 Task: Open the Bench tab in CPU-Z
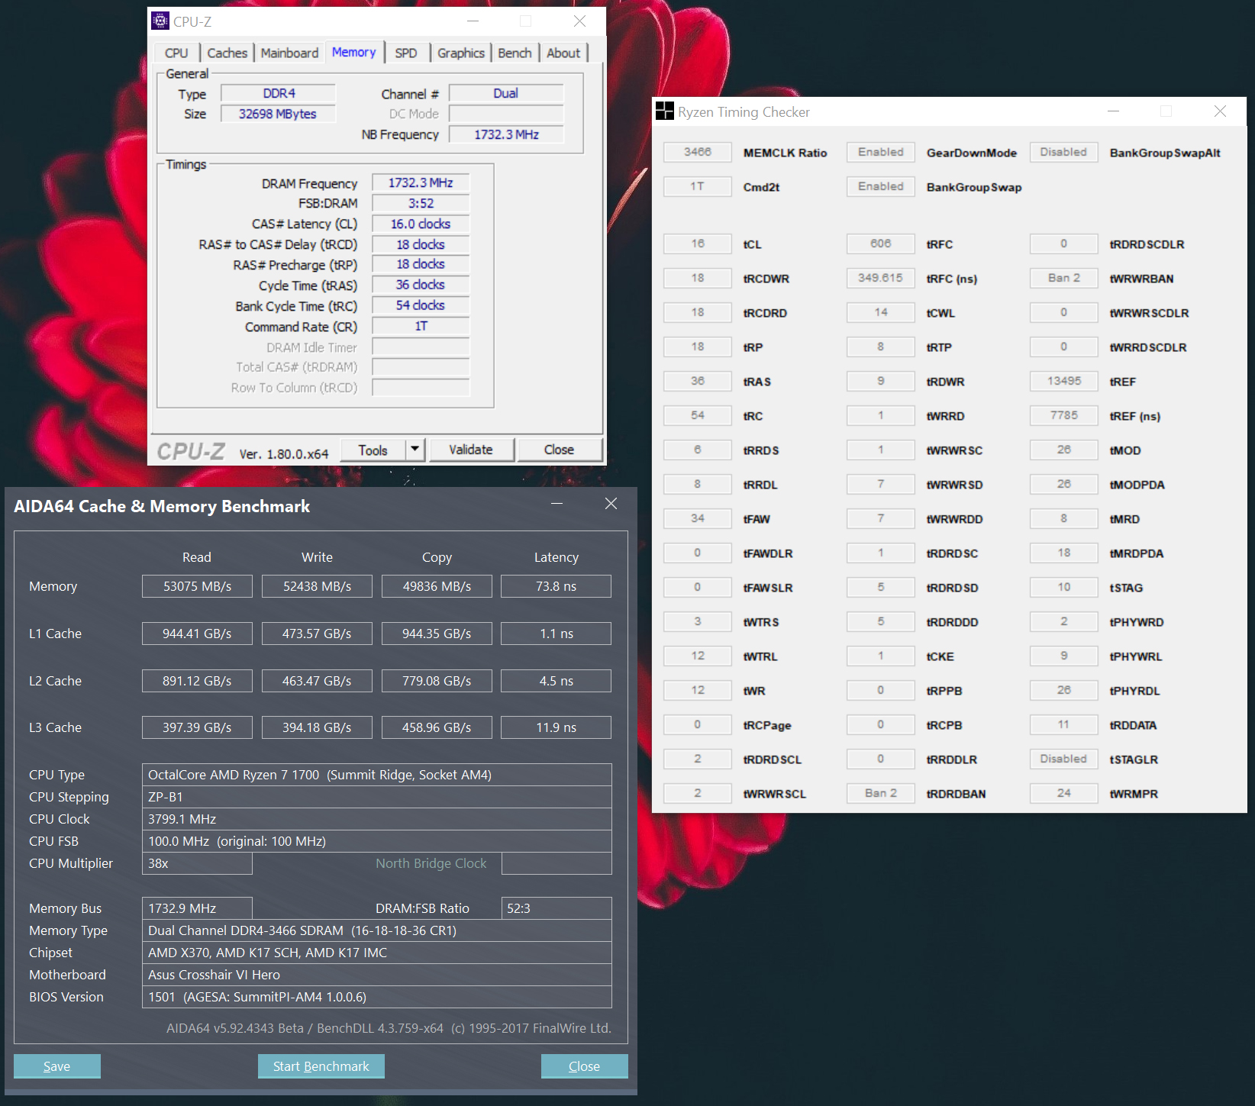515,53
